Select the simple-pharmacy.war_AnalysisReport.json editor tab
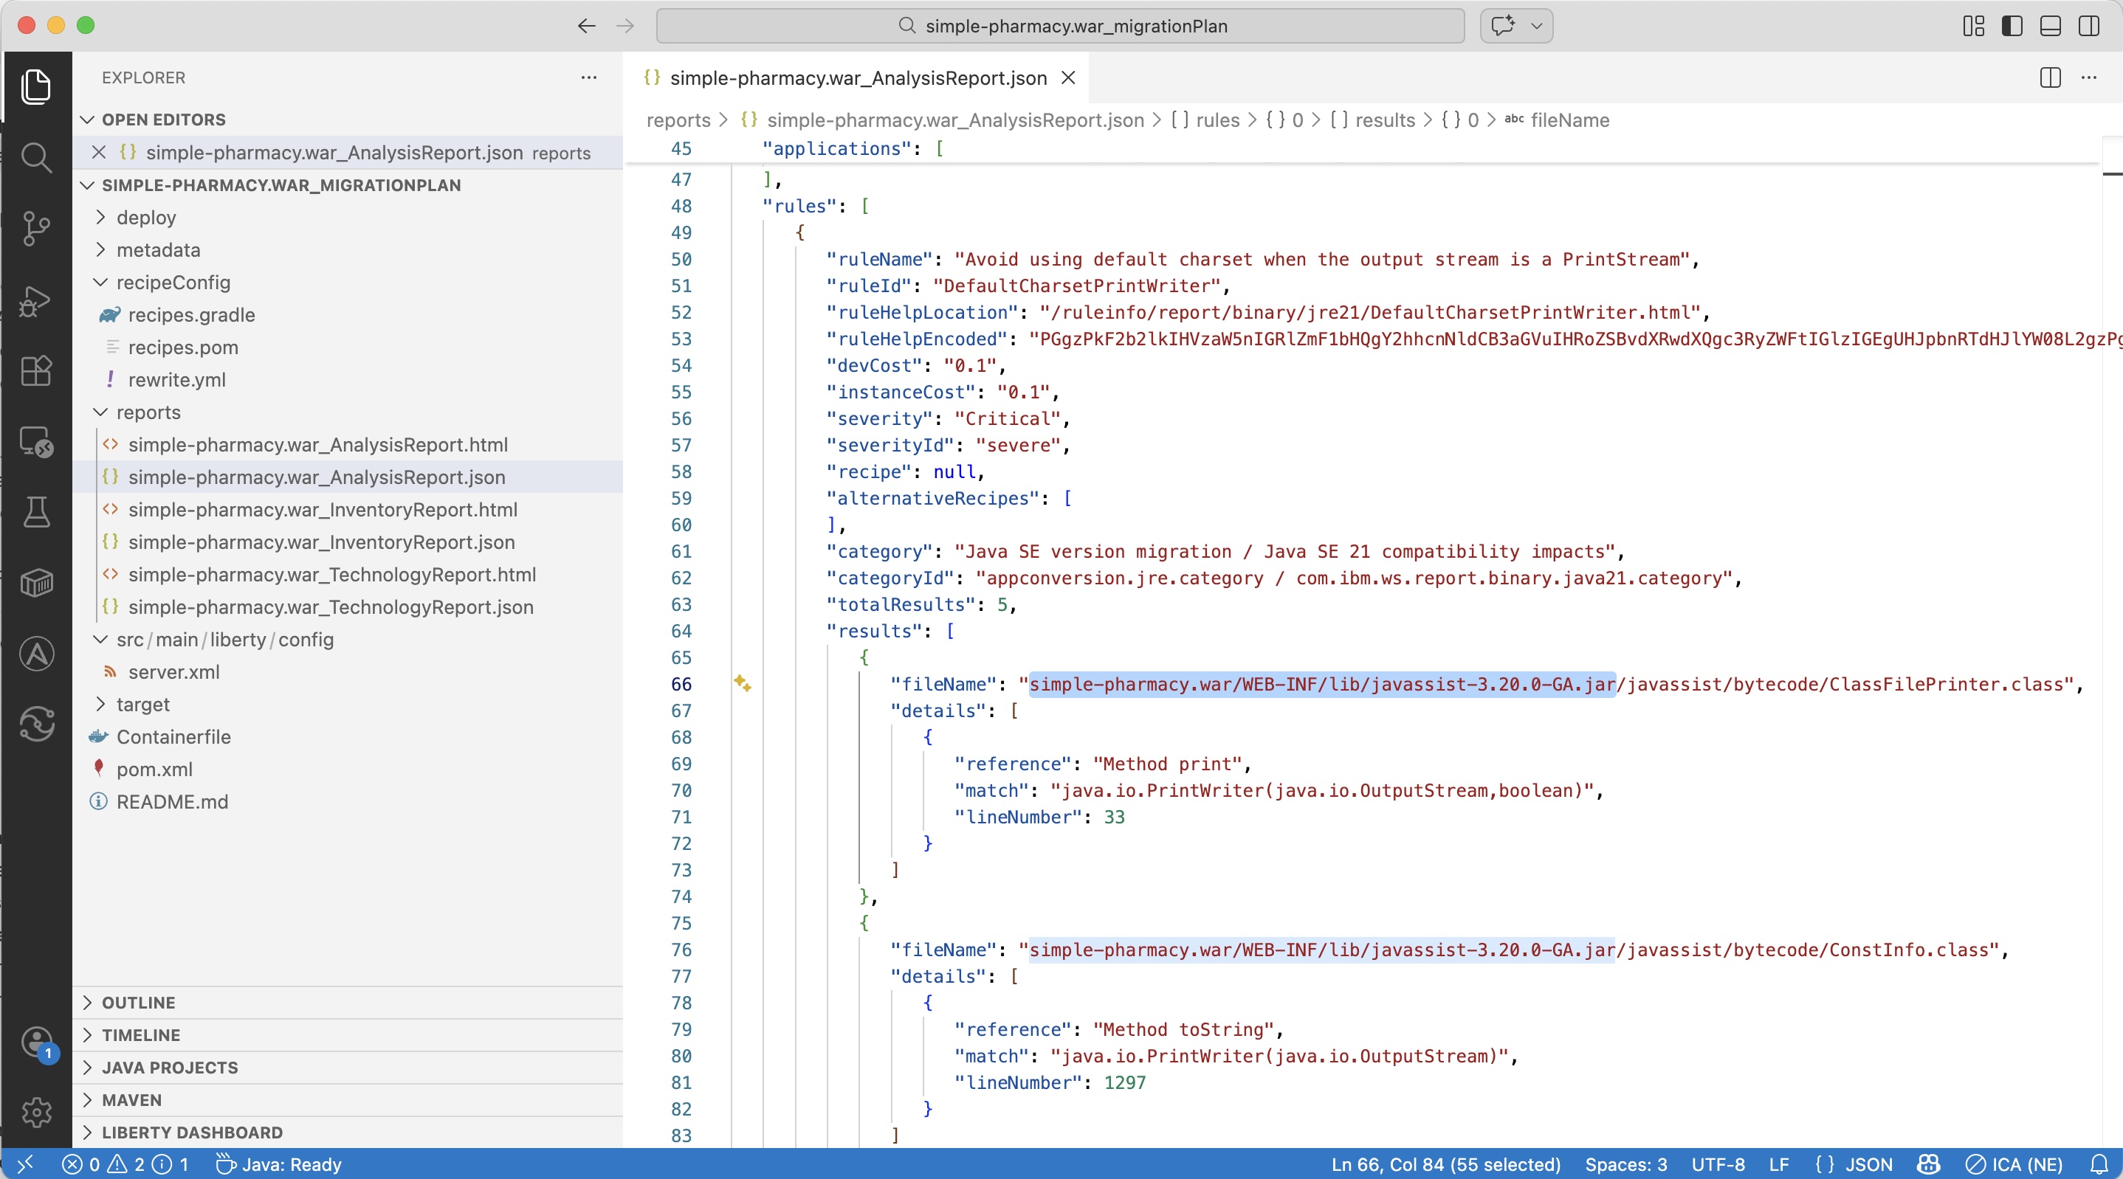The width and height of the screenshot is (2123, 1179). [x=857, y=77]
